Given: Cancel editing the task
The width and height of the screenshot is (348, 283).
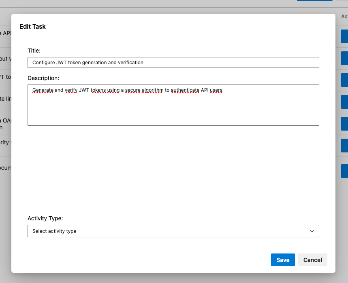Looking at the screenshot, I should [312, 260].
